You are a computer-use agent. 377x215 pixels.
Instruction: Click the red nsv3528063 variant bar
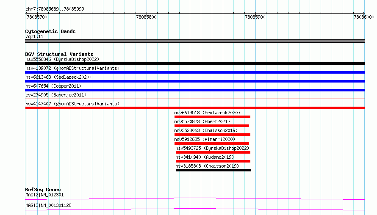pos(212,135)
